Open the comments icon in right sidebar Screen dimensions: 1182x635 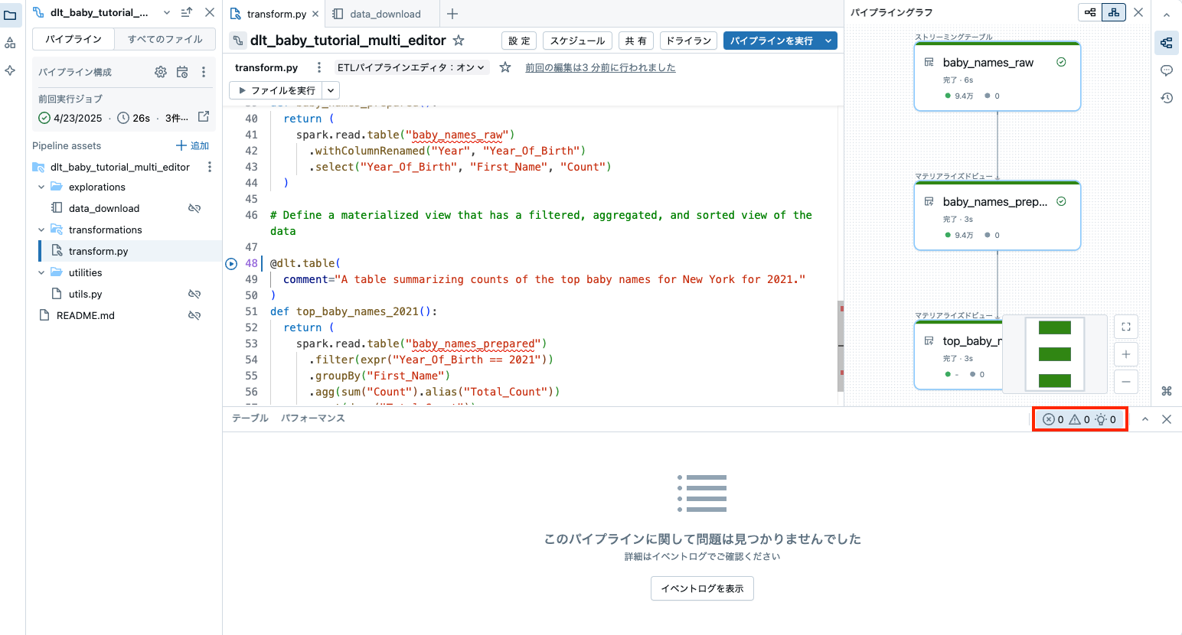pyautogui.click(x=1167, y=70)
